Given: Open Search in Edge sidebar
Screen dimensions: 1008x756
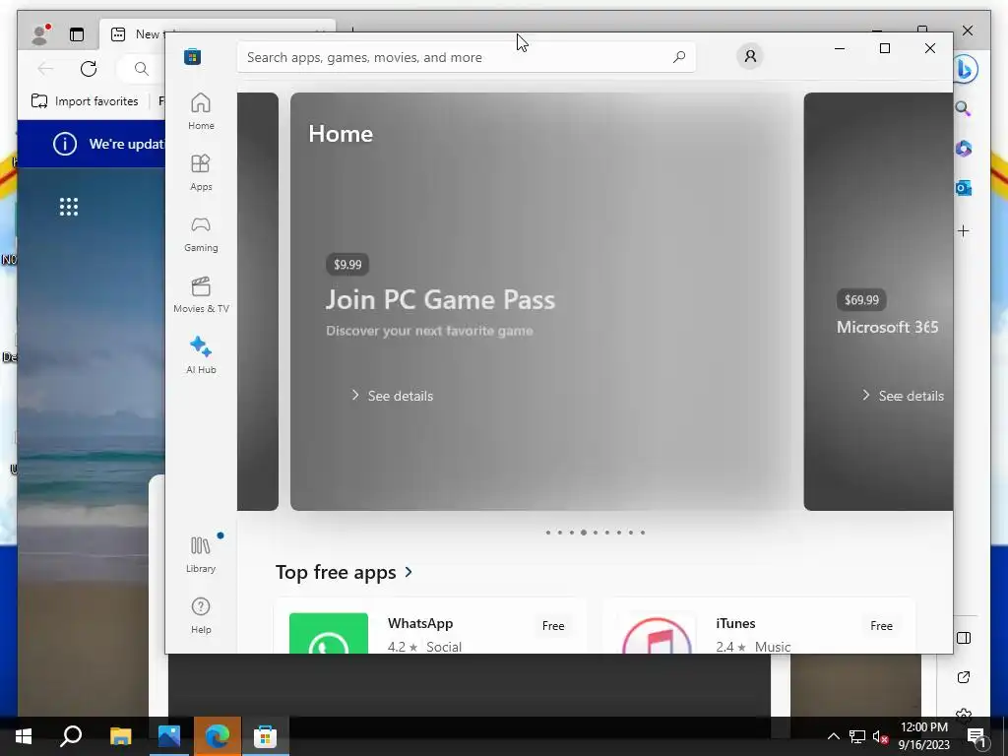Looking at the screenshot, I should tap(963, 108).
